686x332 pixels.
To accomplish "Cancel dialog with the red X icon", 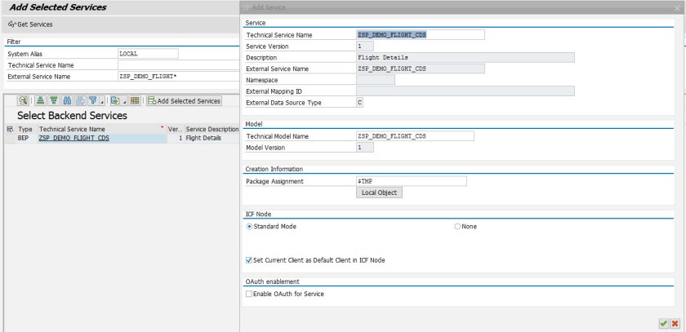I will [x=675, y=323].
